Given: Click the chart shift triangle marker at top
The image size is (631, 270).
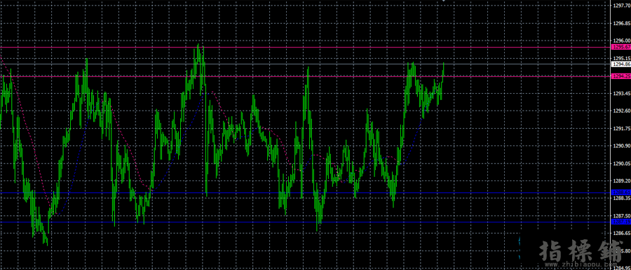Looking at the screenshot, I should [444, 1].
